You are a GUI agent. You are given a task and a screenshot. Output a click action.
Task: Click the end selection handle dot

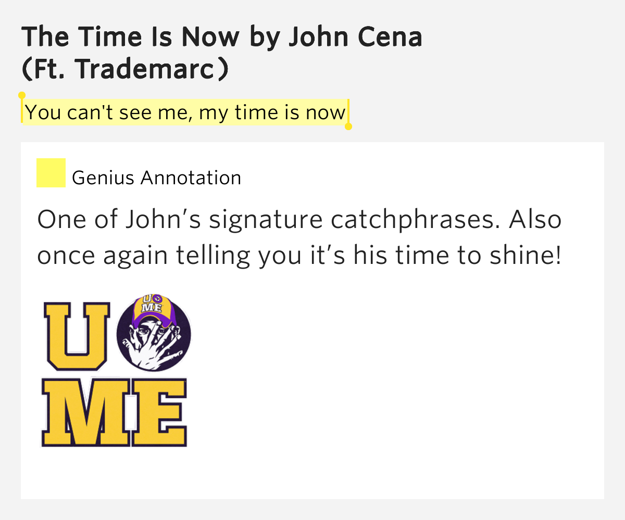click(x=348, y=126)
